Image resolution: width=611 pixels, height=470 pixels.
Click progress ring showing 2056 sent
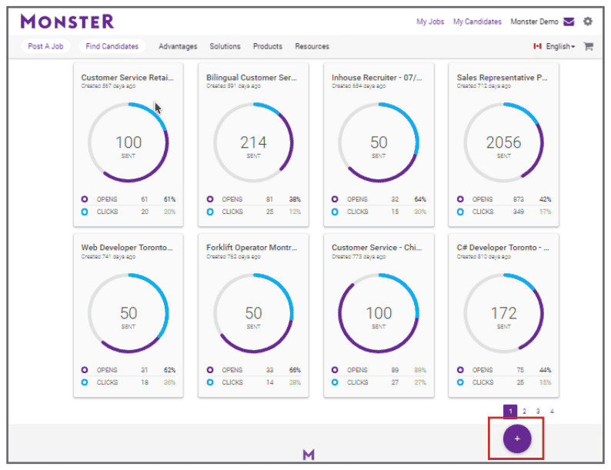point(503,142)
